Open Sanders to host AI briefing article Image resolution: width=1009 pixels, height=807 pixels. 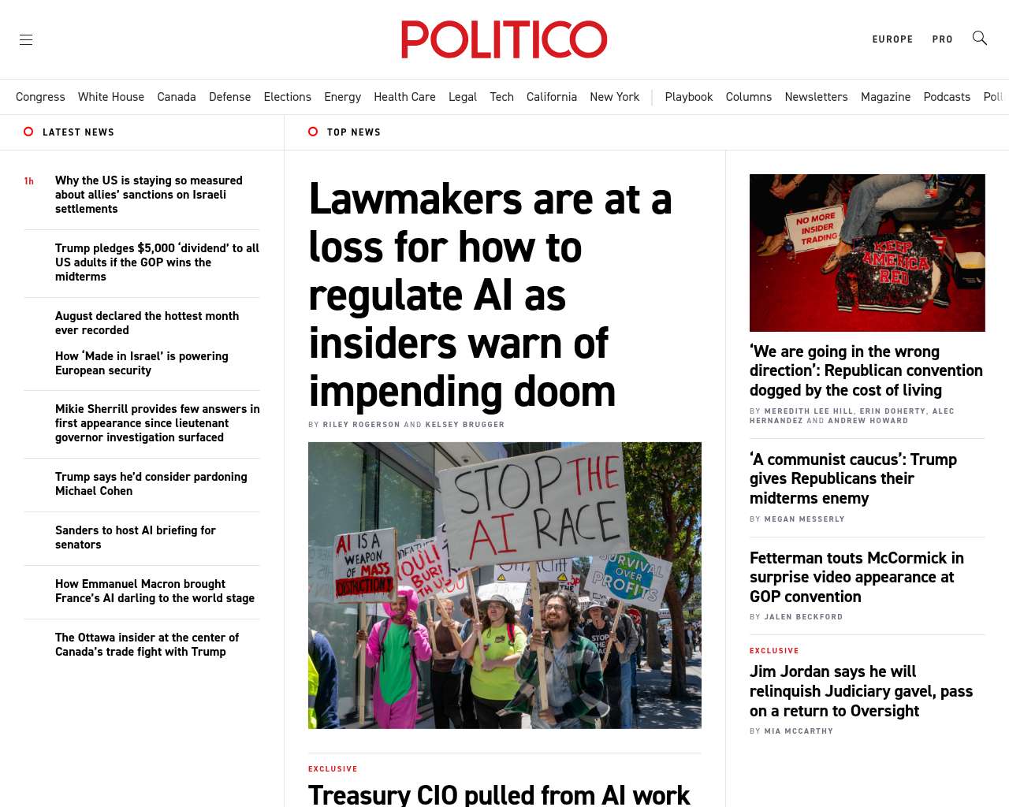tap(135, 537)
